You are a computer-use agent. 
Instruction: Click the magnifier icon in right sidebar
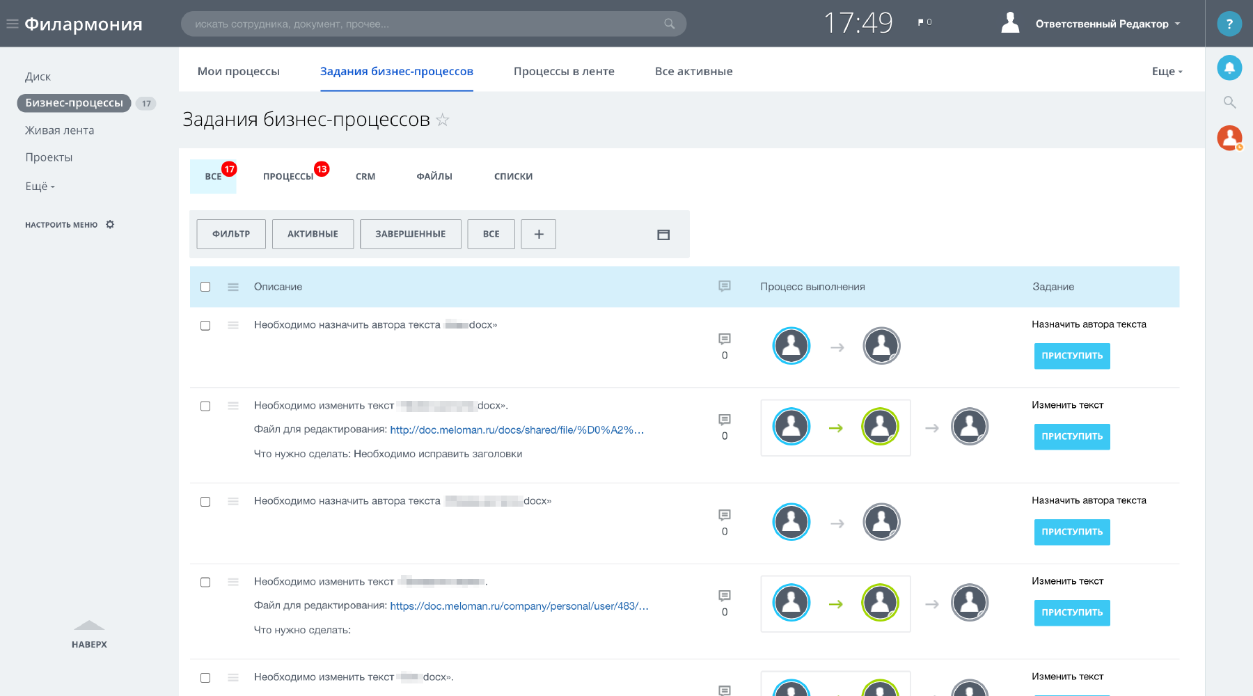click(1229, 102)
